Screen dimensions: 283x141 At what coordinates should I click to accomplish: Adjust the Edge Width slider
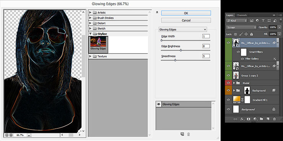(x=161, y=41)
